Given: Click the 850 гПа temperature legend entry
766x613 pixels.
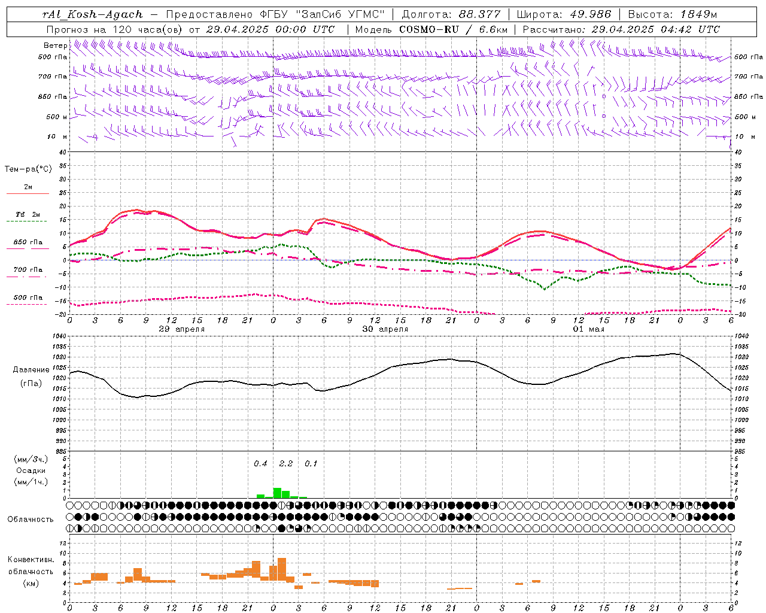Looking at the screenshot, I should (x=28, y=242).
